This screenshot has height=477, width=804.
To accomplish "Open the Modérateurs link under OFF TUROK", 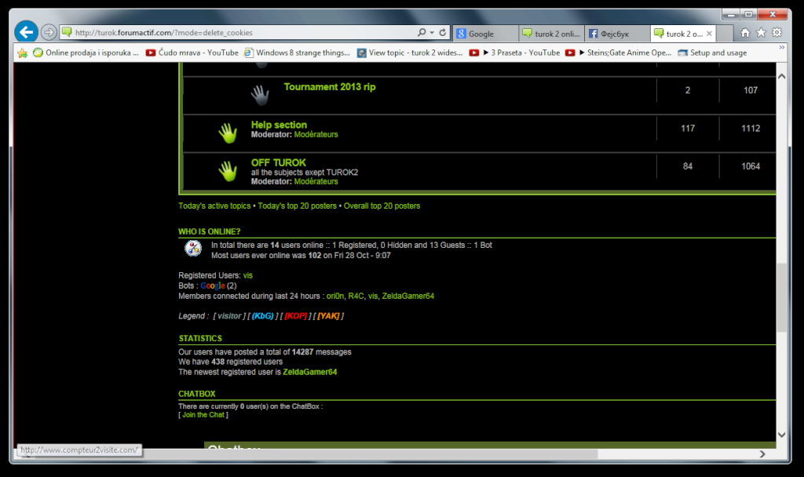I will click(316, 181).
